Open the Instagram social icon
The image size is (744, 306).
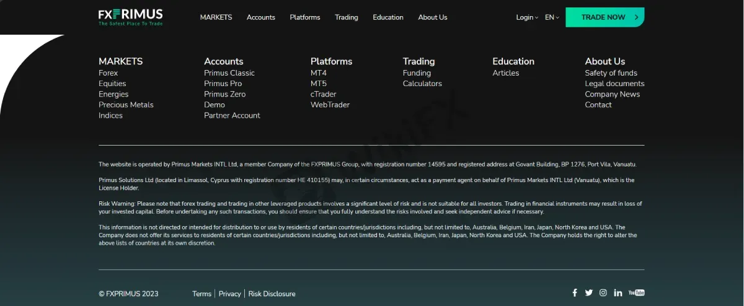point(603,293)
